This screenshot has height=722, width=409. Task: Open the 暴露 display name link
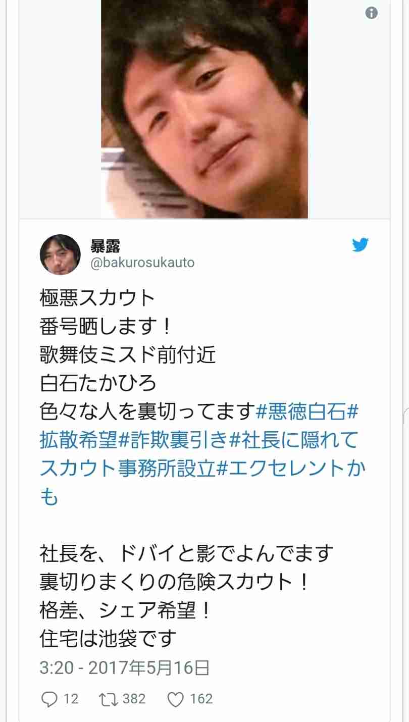105,246
